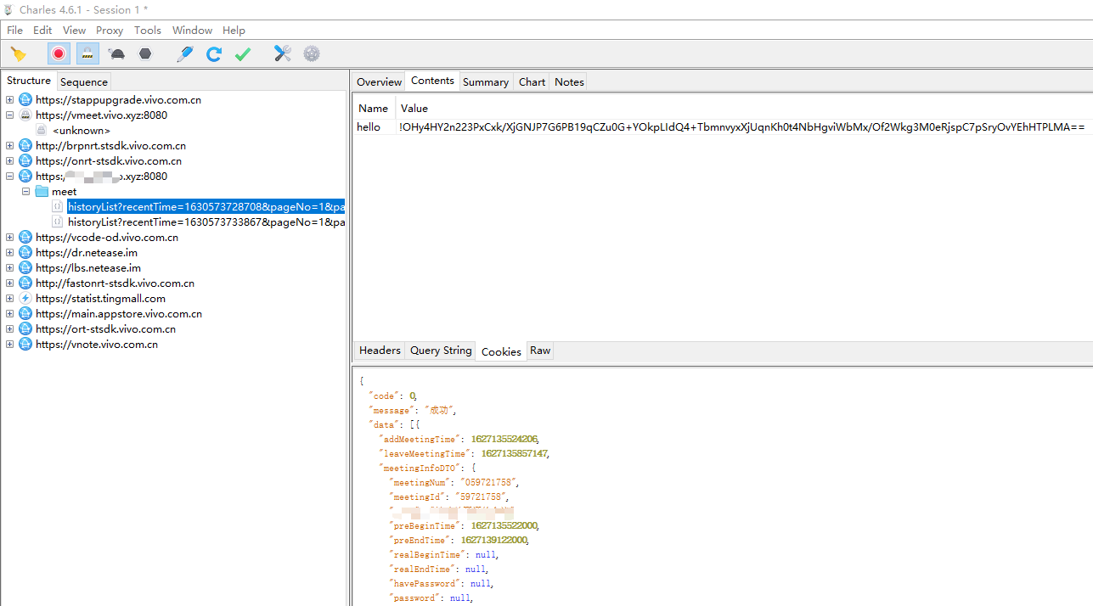1093x606 pixels.
Task: Switch to the Sequence tab
Action: (x=84, y=82)
